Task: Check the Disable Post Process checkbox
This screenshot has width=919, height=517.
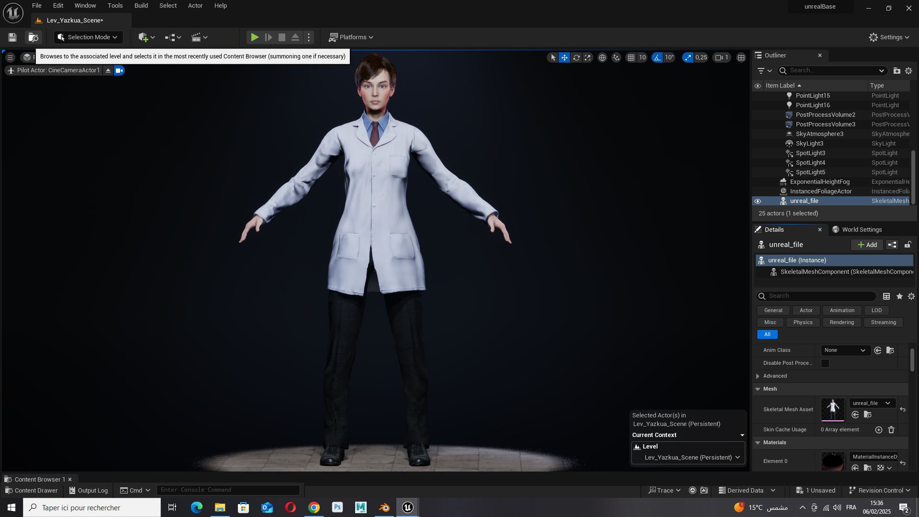Action: pyautogui.click(x=825, y=363)
